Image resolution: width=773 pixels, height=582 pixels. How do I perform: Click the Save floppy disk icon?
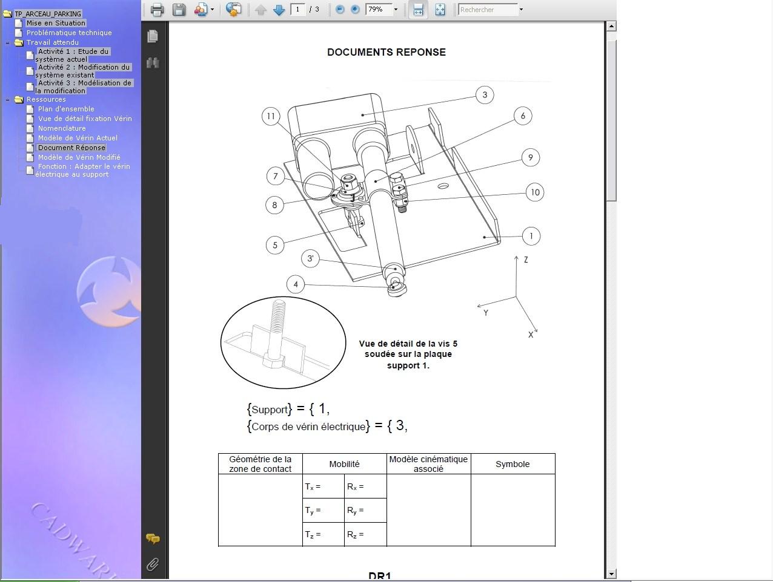click(179, 9)
